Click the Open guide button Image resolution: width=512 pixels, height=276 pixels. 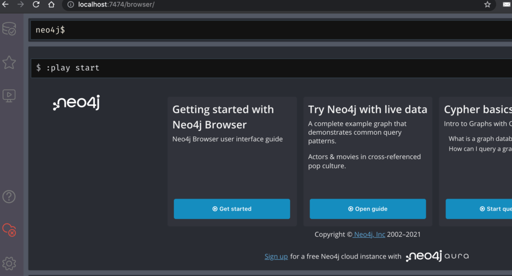tap(367, 209)
